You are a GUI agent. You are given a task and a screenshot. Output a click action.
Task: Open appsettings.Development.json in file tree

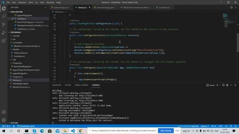coord(26,70)
